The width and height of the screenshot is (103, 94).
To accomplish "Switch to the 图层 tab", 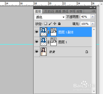I will pos(38,11).
